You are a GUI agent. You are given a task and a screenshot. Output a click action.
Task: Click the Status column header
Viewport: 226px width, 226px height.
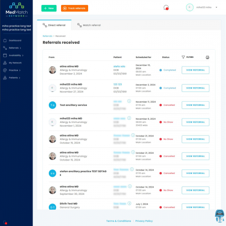pyautogui.click(x=166, y=57)
